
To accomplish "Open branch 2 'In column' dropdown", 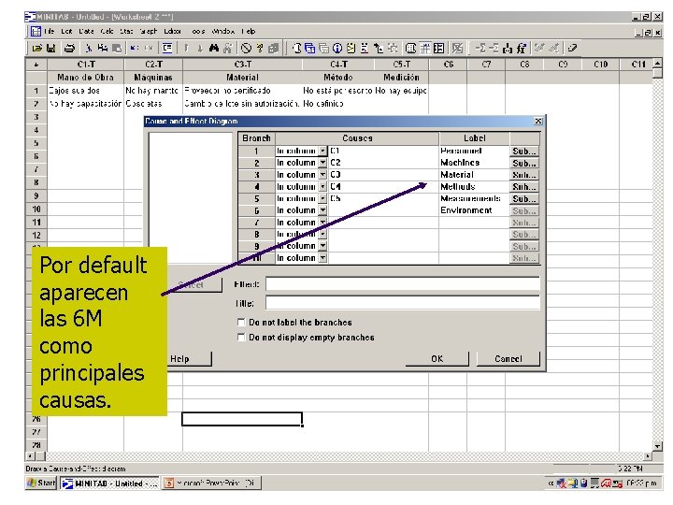I will 322,163.
